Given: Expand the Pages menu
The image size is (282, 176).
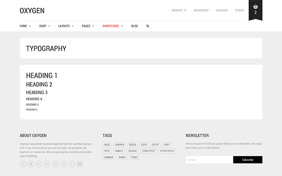Looking at the screenshot, I should pyautogui.click(x=87, y=26).
